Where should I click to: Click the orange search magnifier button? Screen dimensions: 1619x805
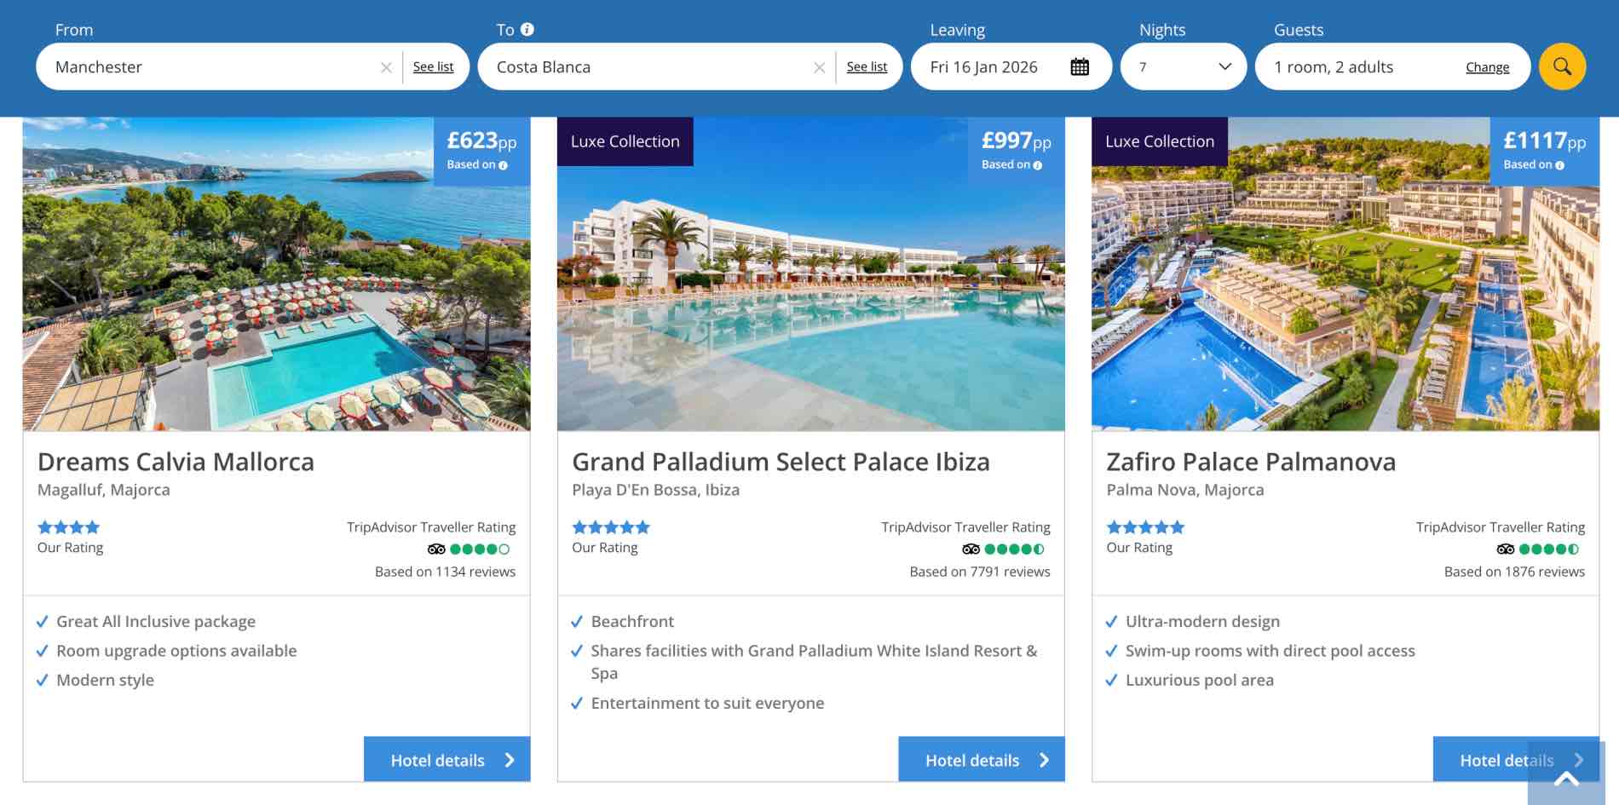(x=1562, y=66)
